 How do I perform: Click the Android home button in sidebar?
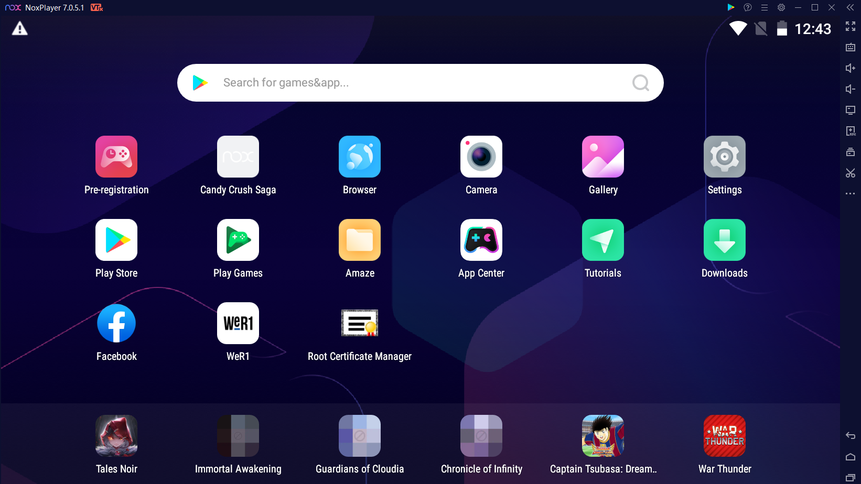pos(851,457)
